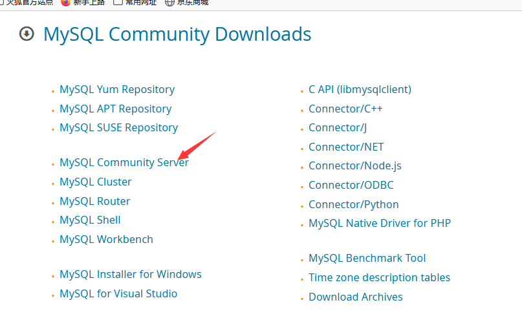The height and width of the screenshot is (329, 522).
Task: Open Connector/Node.js link
Action: (x=355, y=166)
